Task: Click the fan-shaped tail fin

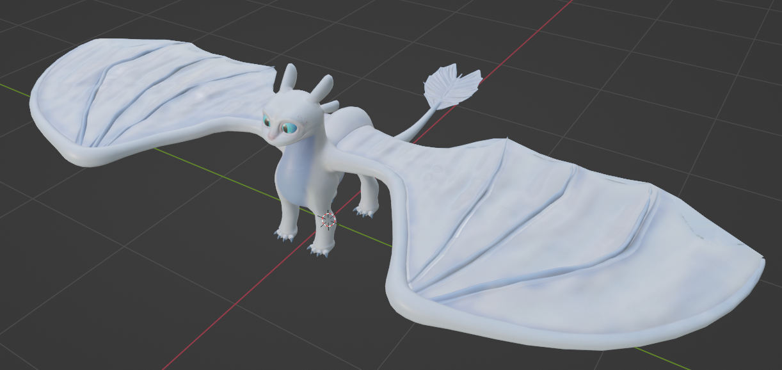Action: [452, 84]
